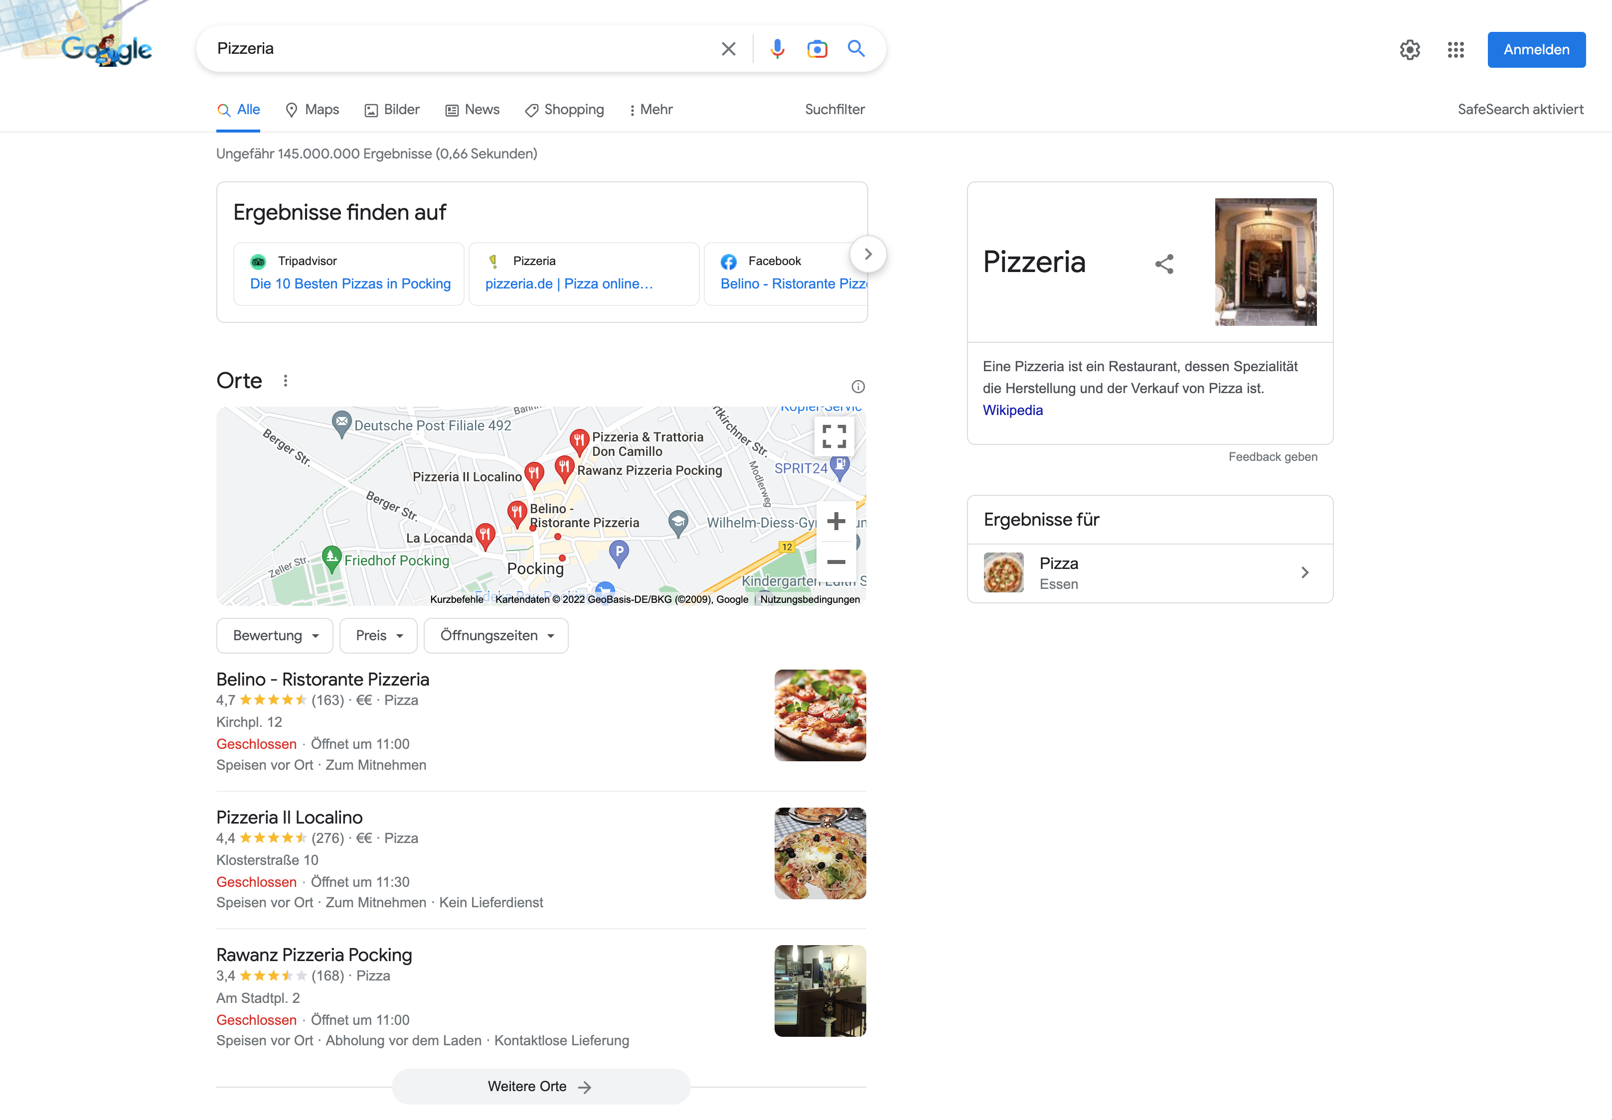Select the Belino Ristorante Pizzeria map pin
Viewport: 1612px width, 1120px height.
(x=517, y=514)
